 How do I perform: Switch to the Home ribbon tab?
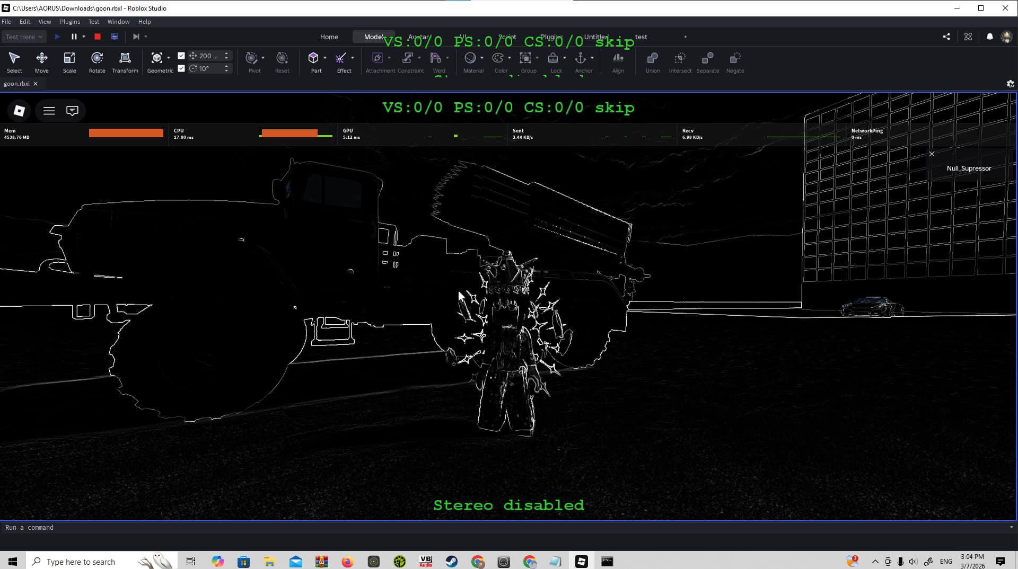[329, 37]
